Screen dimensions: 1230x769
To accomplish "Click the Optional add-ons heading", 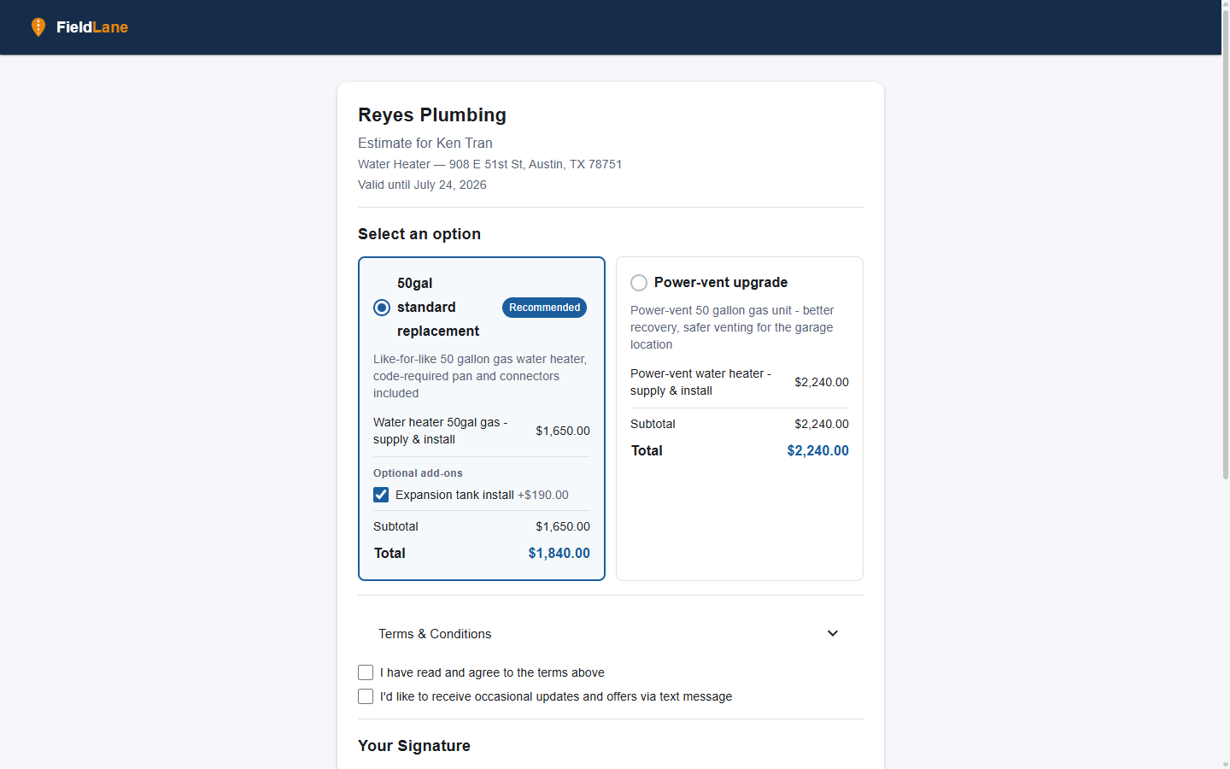I will pos(418,473).
